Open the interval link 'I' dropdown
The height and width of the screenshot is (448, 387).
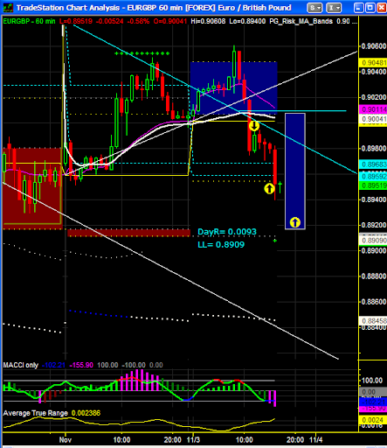[x=334, y=8]
